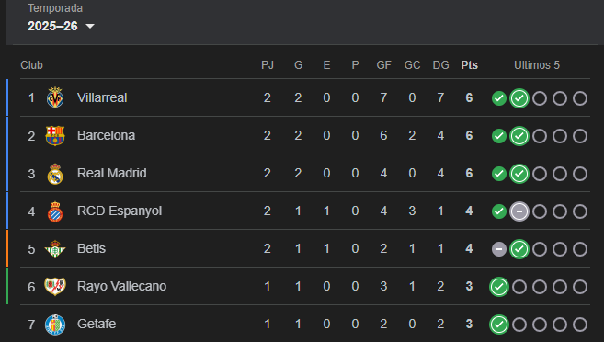Click the Rayo Vallecano crest icon

55,286
